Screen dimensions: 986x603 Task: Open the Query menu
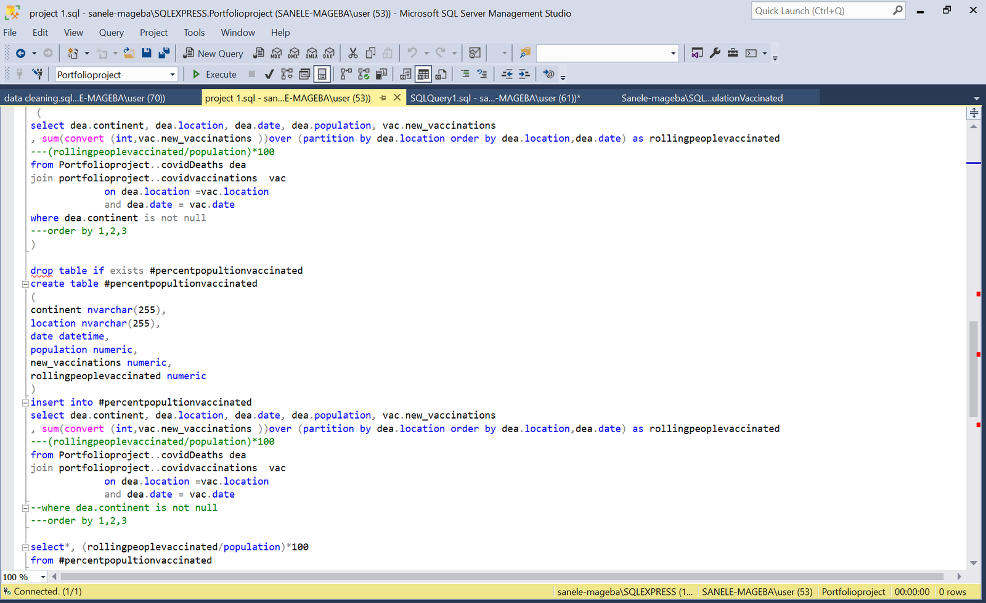coord(111,33)
